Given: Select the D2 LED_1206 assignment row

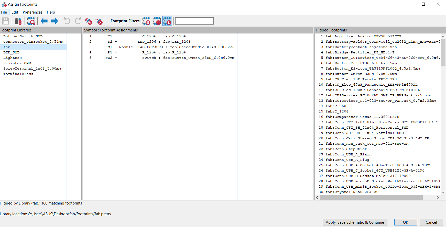Looking at the screenshot, I should (160, 42).
